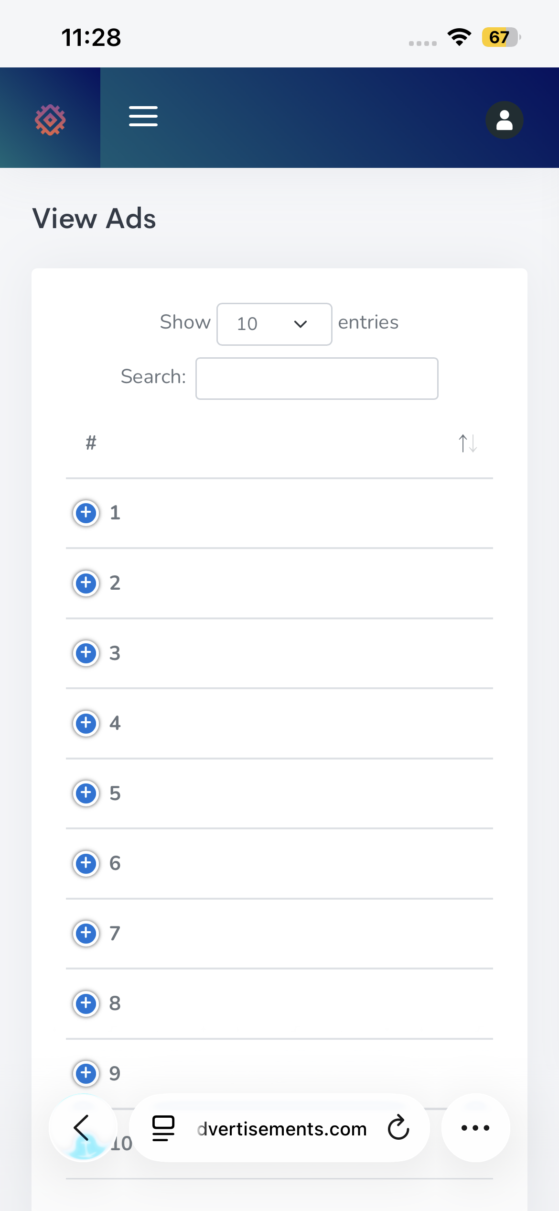
Task: Expand row 3 with the plus button
Action: click(x=86, y=653)
